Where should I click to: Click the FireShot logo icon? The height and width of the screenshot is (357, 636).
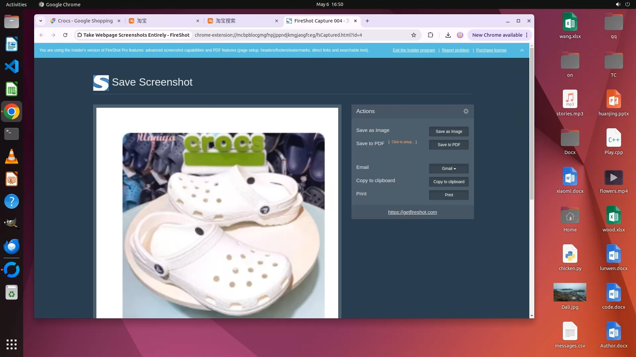[x=101, y=83]
